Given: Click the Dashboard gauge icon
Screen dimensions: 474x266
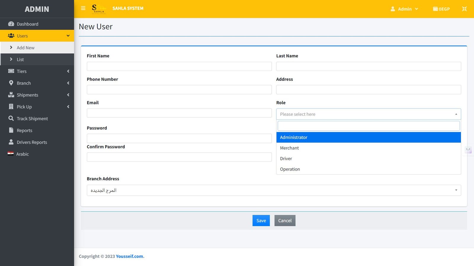Looking at the screenshot, I should pos(11,24).
